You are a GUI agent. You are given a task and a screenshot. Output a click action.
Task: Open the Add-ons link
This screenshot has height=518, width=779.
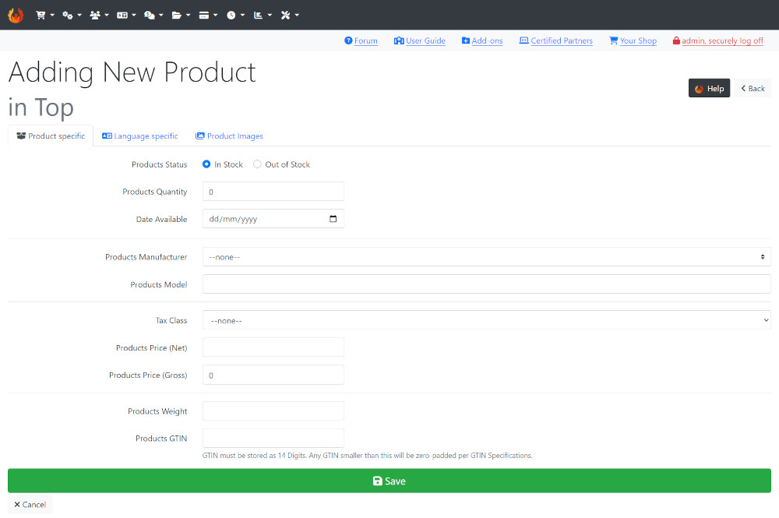coord(487,41)
